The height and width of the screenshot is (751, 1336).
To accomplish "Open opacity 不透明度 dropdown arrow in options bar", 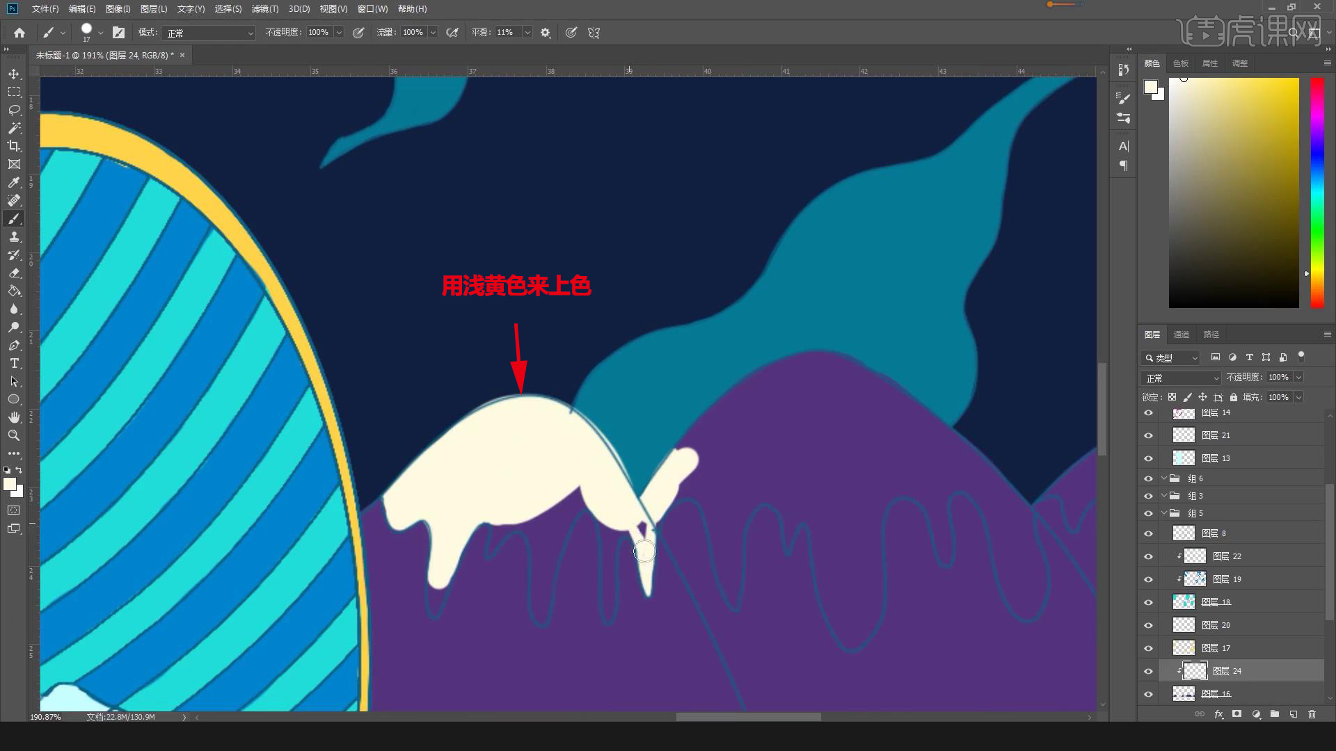I will coord(339,33).
